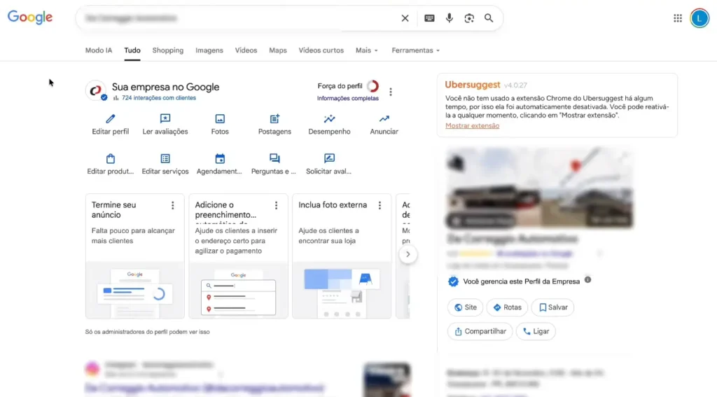This screenshot has width=717, height=397.
Task: Click into the Google search input field
Action: (x=238, y=18)
